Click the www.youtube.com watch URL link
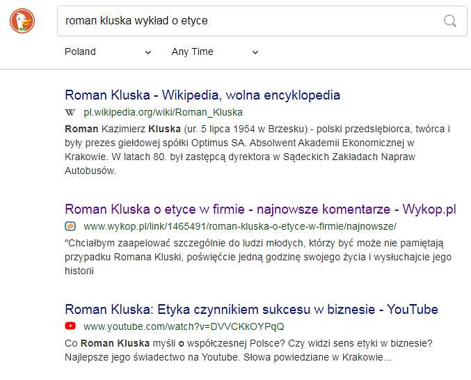The image size is (471, 380). pyautogui.click(x=184, y=326)
